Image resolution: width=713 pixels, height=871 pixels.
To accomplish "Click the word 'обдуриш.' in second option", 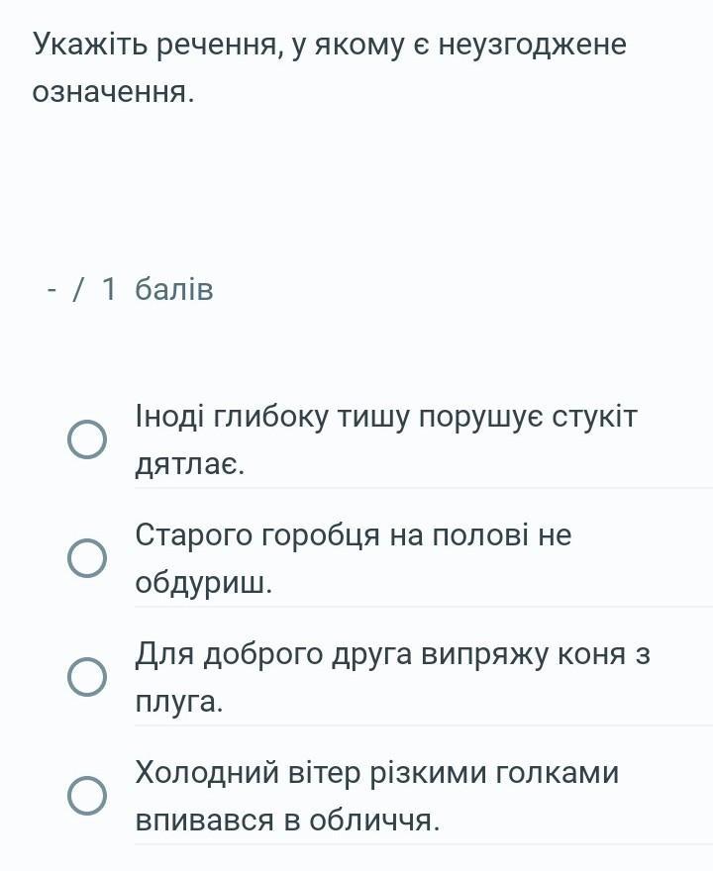I will [204, 583].
